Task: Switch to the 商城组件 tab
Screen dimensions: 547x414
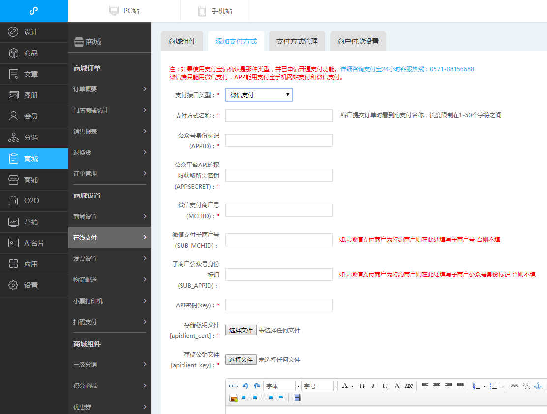Action: 182,41
